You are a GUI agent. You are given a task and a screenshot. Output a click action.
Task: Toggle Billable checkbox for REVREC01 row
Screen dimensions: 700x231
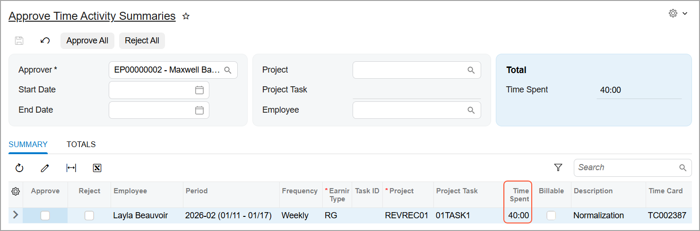(551, 215)
